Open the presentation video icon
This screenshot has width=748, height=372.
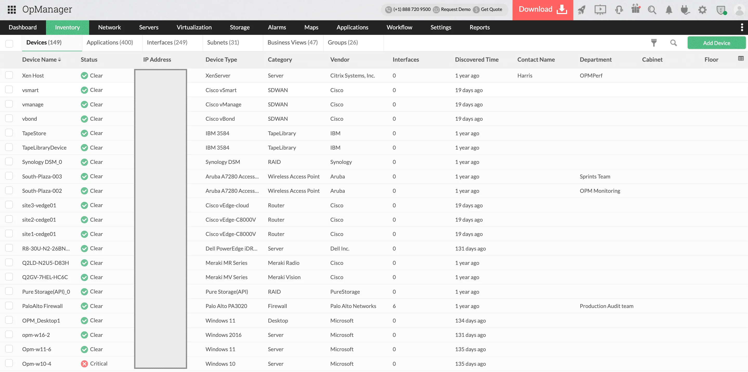click(600, 10)
